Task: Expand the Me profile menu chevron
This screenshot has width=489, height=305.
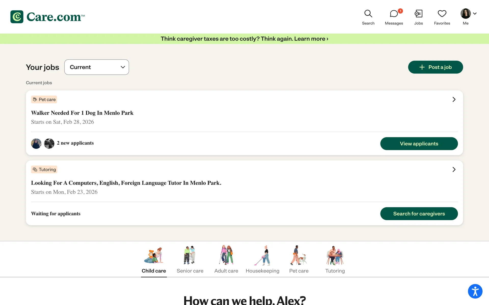Action: (475, 13)
